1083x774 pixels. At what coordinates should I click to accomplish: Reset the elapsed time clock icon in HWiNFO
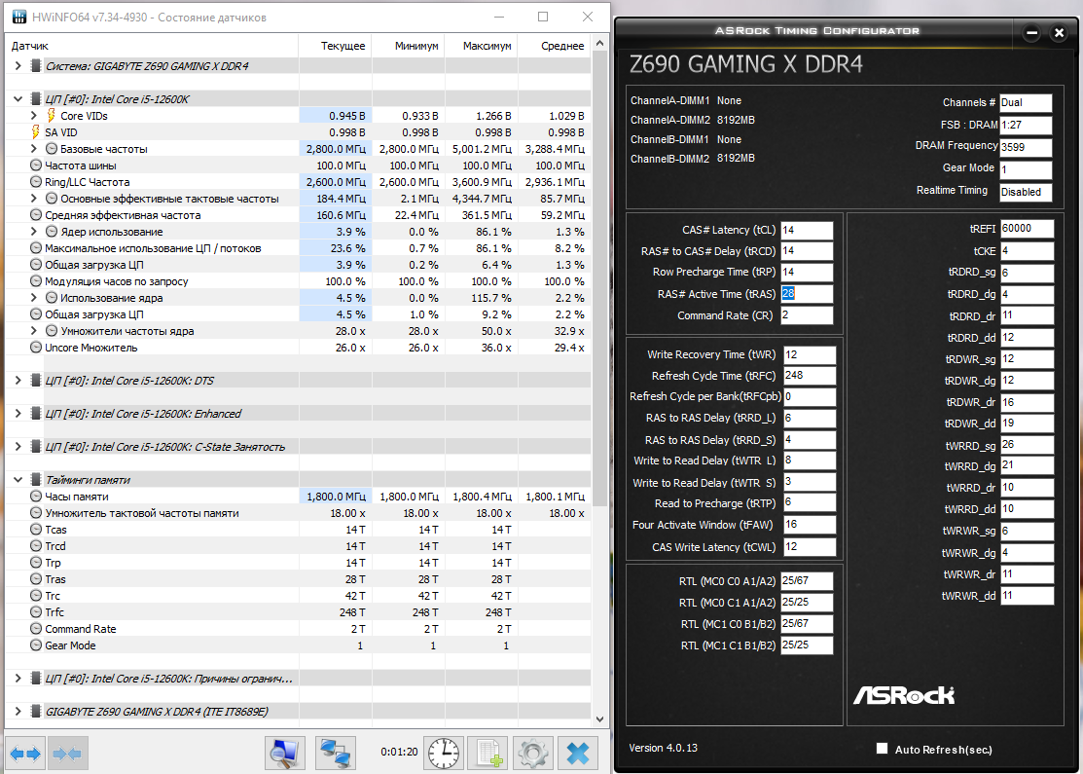tap(443, 754)
